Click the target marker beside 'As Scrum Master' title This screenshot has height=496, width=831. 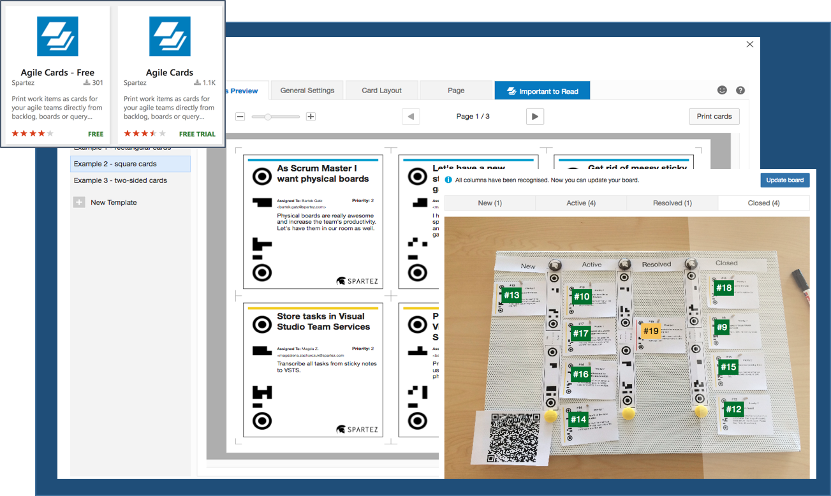pos(262,176)
